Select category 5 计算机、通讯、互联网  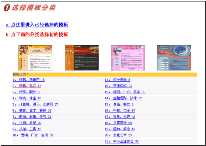35,104
